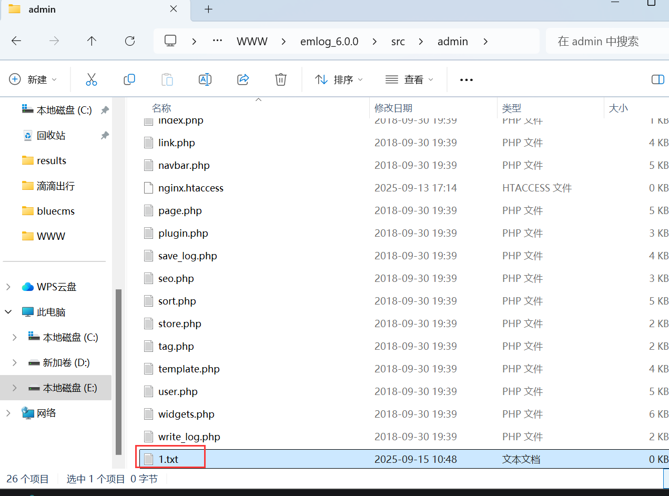Select the page.php file
669x496 pixels.
(x=180, y=211)
